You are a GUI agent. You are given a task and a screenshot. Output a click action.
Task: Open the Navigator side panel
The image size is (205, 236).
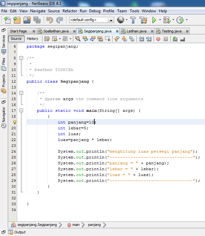pos(4,113)
